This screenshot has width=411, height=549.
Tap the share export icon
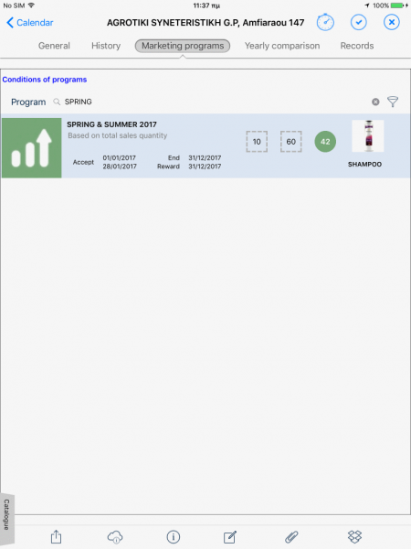click(x=56, y=536)
